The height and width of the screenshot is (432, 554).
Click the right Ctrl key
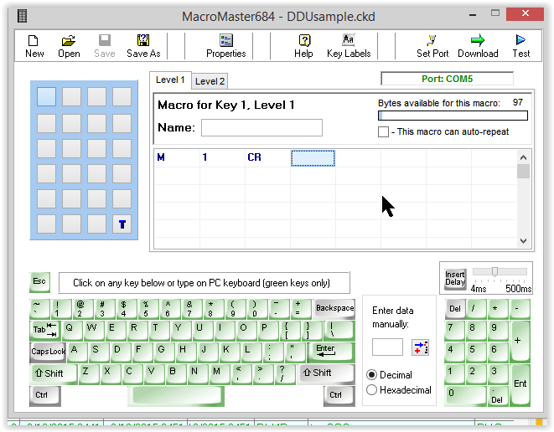339,396
